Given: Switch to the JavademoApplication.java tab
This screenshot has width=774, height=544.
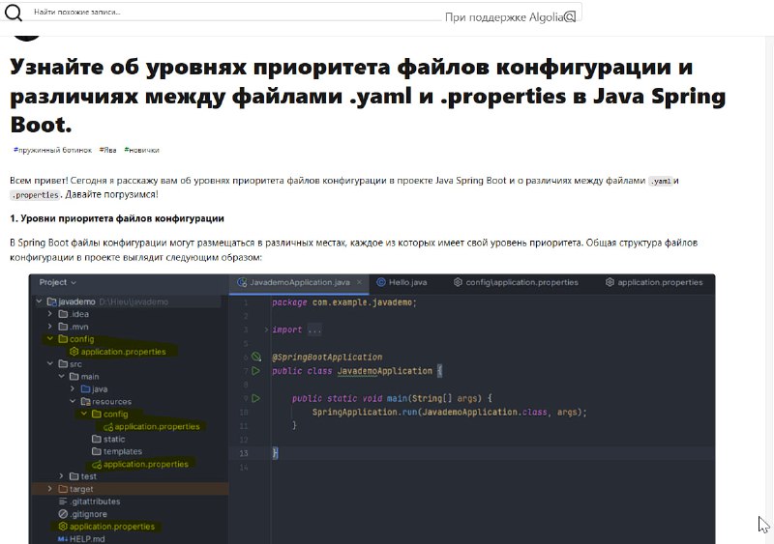Looking at the screenshot, I should click(x=299, y=282).
